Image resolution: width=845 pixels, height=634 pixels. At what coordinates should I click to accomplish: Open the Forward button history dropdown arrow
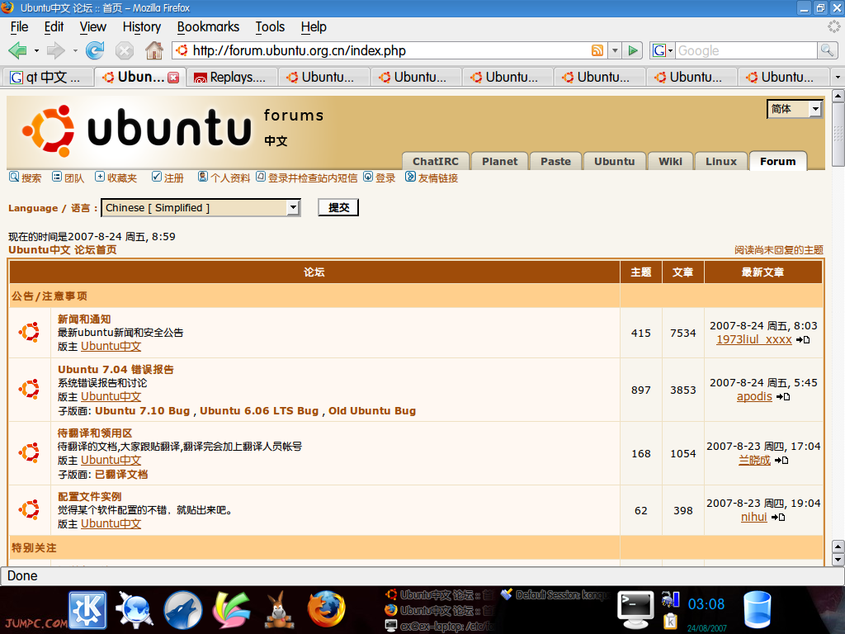pos(75,50)
